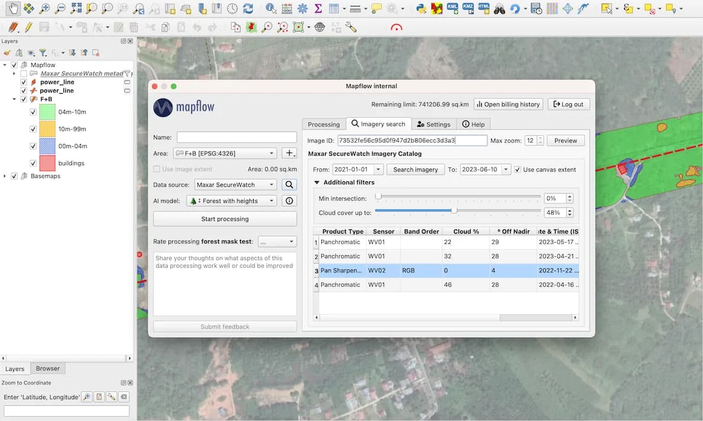Click the imagery search magnifier beside Data source
703x421 pixels.
click(289, 184)
